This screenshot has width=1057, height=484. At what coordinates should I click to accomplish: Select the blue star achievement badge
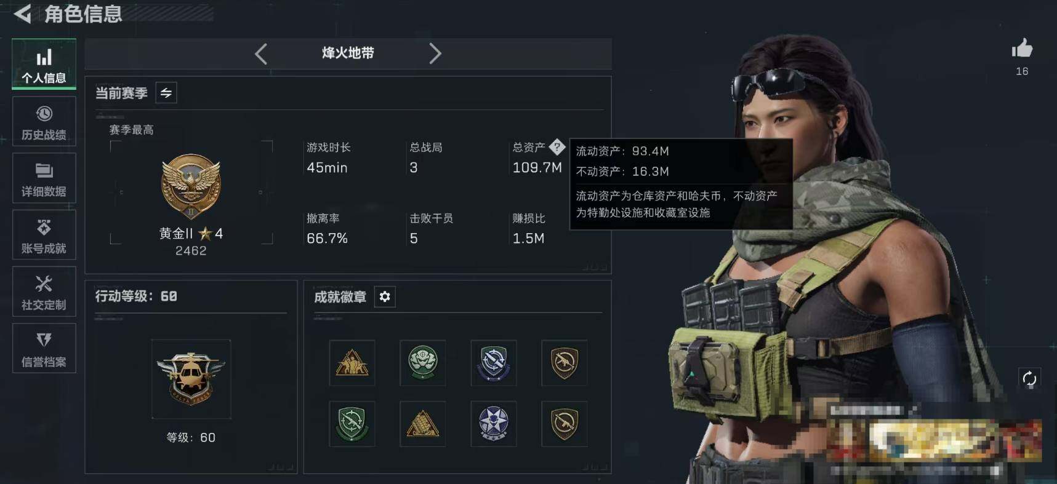point(494,424)
